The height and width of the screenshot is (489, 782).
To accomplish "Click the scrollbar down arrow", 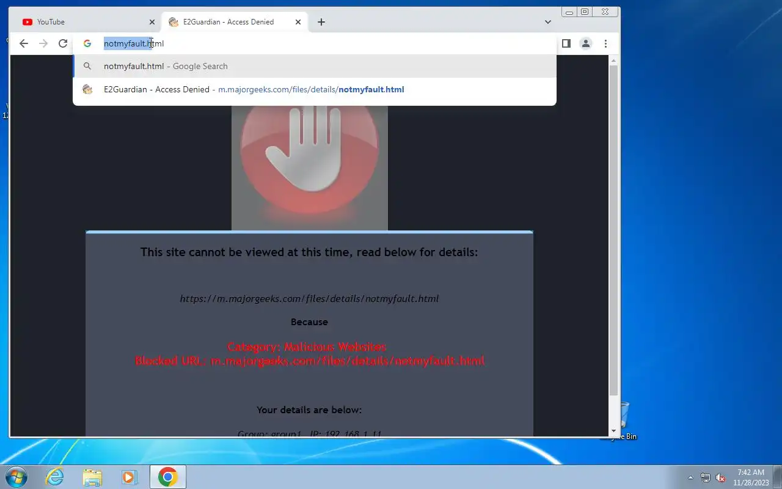I will click(x=614, y=431).
